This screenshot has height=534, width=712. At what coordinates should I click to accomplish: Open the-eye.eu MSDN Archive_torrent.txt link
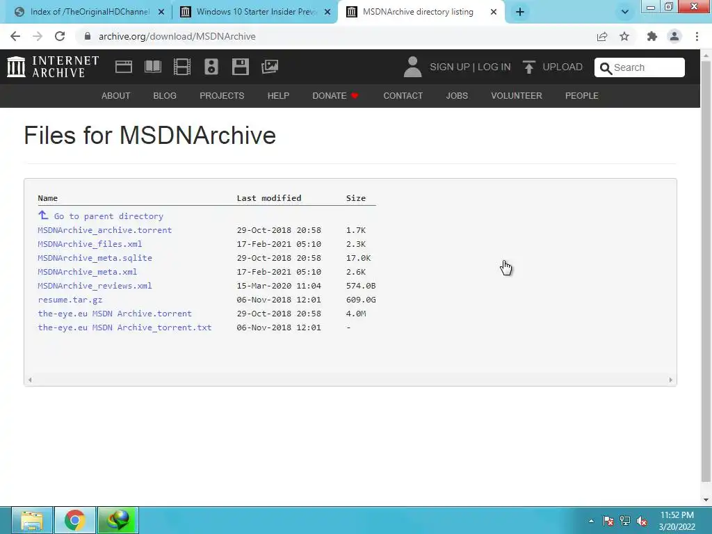point(125,327)
